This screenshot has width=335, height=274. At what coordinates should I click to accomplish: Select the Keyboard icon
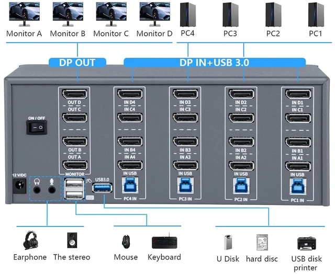pyautogui.click(x=164, y=242)
